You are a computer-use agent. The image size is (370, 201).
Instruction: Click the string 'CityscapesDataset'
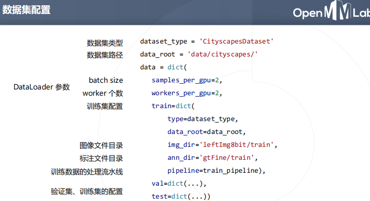236,42
